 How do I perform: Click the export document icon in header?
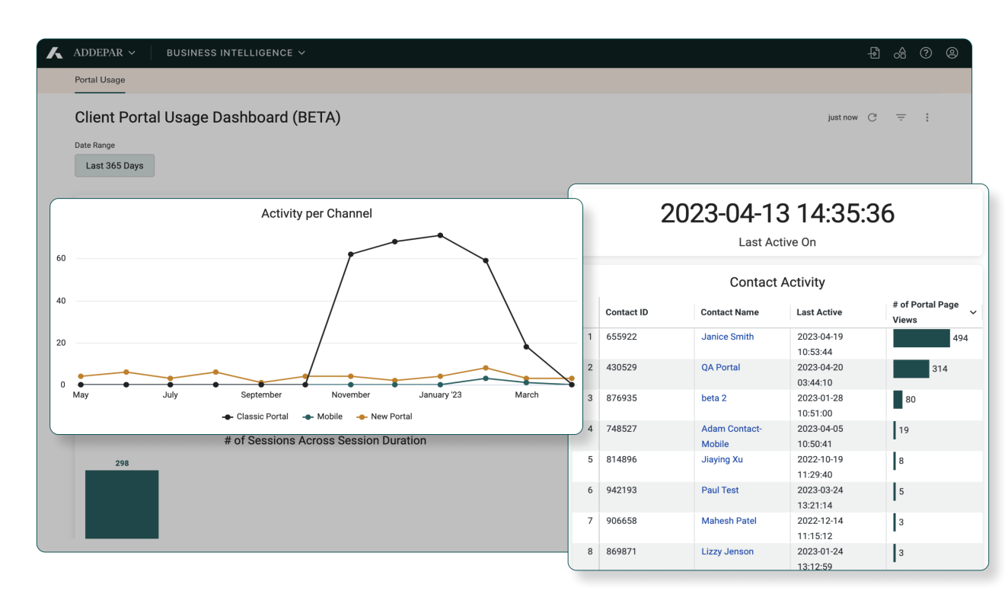click(874, 53)
